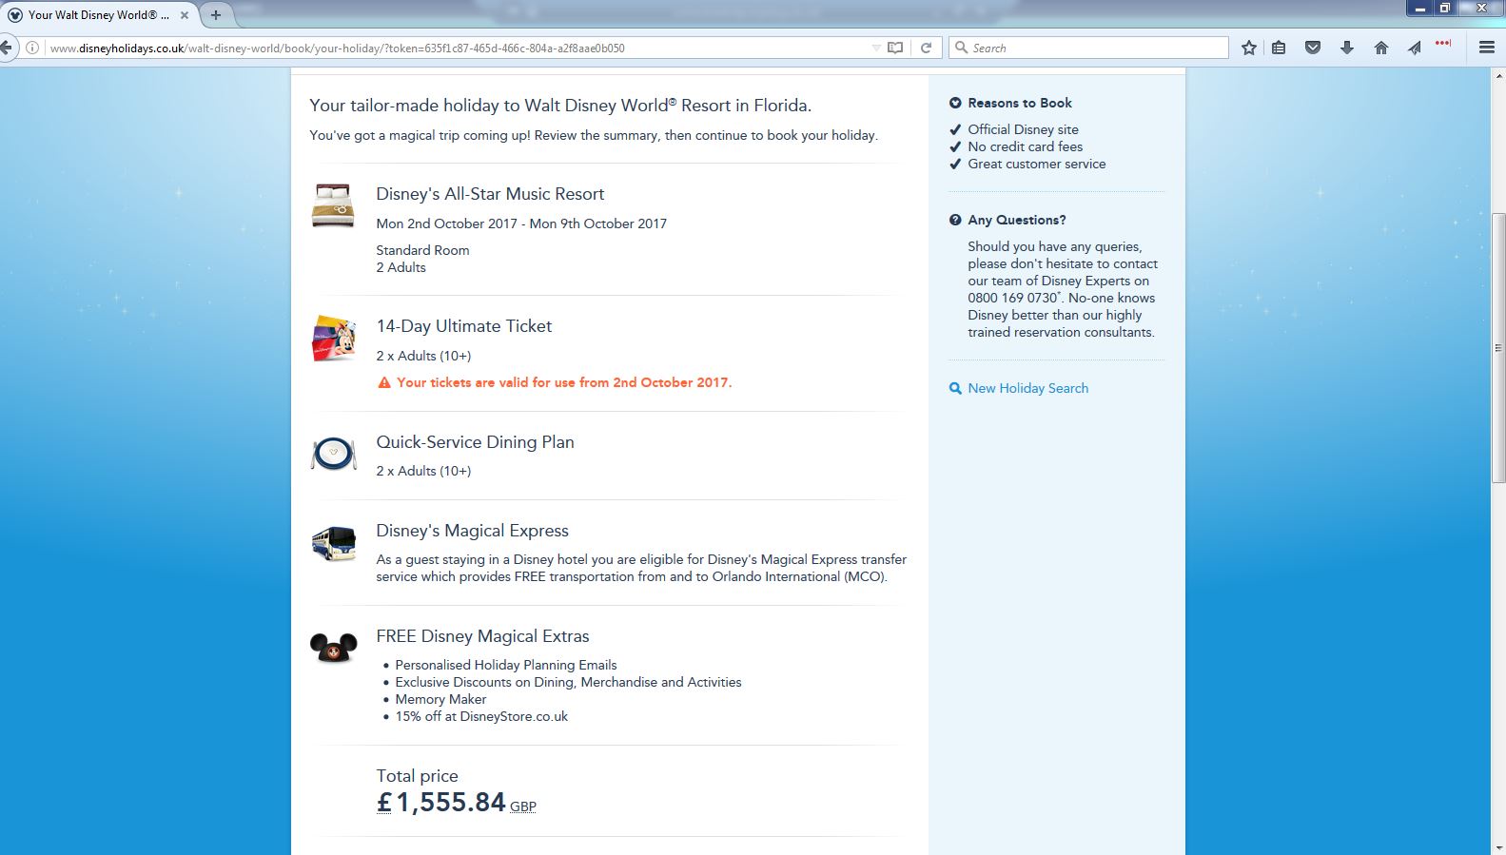Focus the browser Search box
This screenshot has height=855, width=1506.
(1088, 48)
